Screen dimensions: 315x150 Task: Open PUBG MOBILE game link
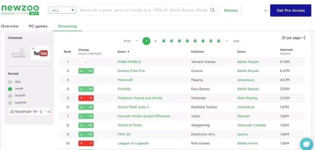[x=129, y=62]
